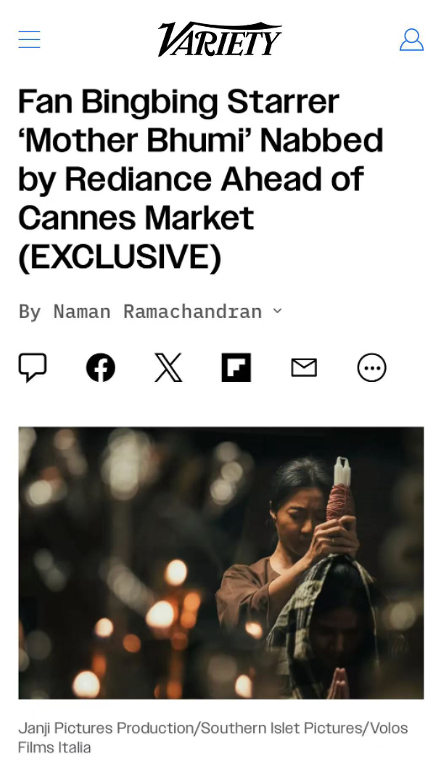Screen dimensions: 441x780
Task: Click 'Fan Bingbing Starrer' in the headline
Action: tap(178, 102)
